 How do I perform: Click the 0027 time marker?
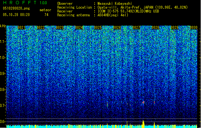pyautogui.click(x=136, y=28)
